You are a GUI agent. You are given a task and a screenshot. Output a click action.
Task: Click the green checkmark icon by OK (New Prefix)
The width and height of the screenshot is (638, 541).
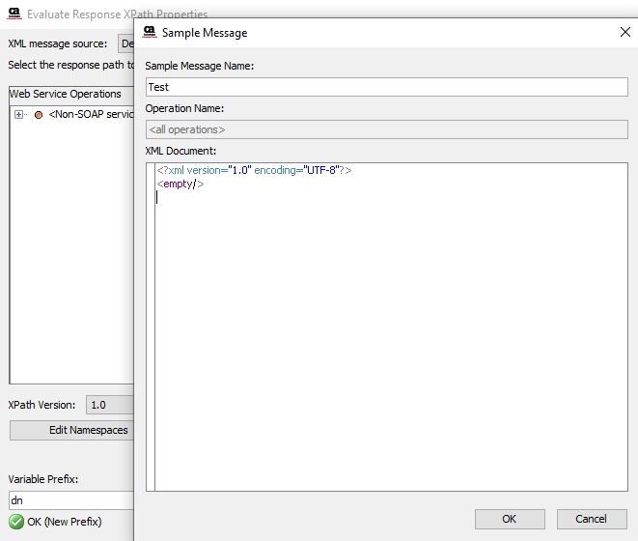pos(16,522)
